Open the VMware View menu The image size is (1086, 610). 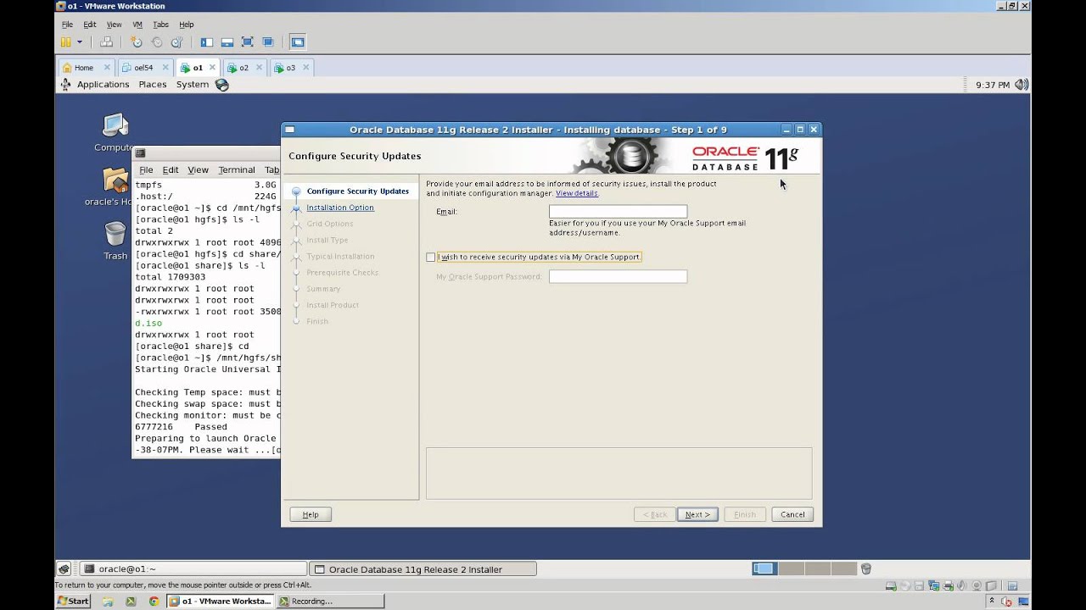(x=114, y=25)
